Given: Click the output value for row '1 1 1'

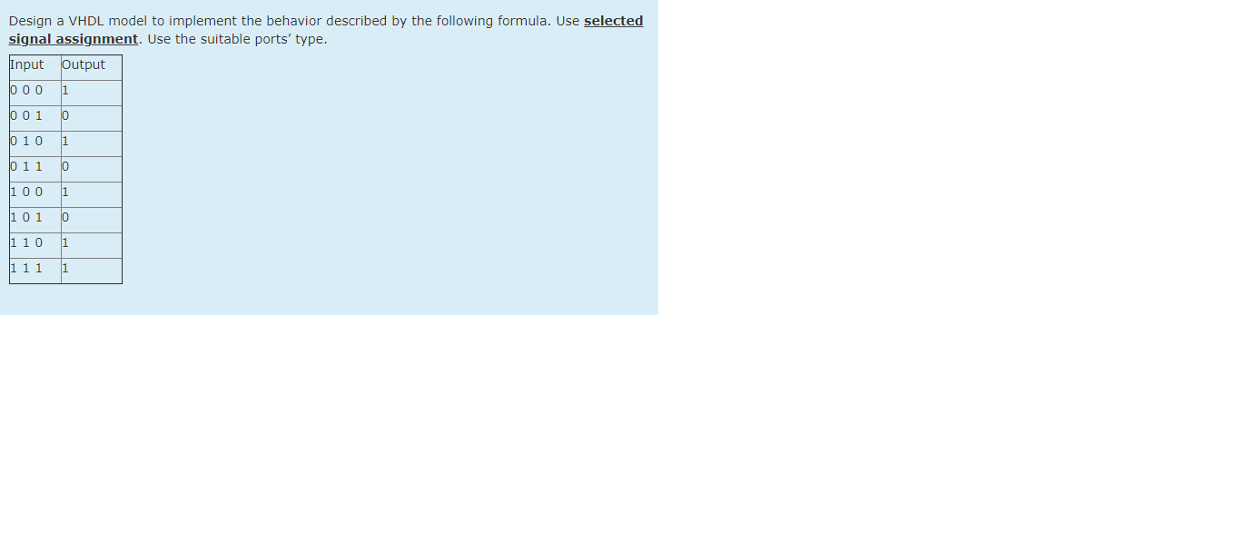Looking at the screenshot, I should tap(92, 271).
